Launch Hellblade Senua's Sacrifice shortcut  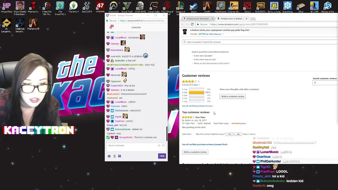click(20, 26)
